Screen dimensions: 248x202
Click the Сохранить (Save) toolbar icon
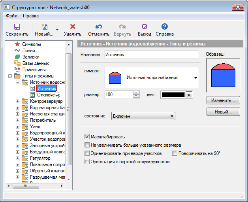17,27
